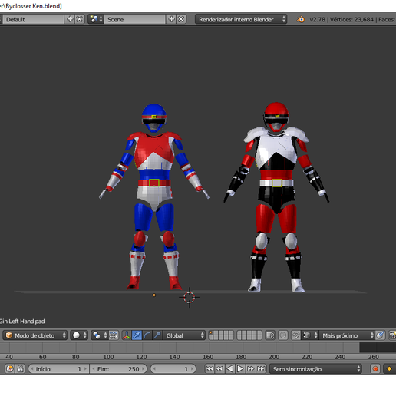Open the Modo de objeto mode dropdown
This screenshot has height=396, width=396.
point(35,335)
